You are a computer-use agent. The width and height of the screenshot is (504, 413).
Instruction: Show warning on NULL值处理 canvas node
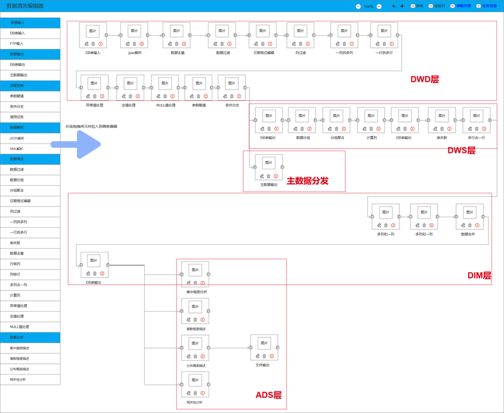172,96
